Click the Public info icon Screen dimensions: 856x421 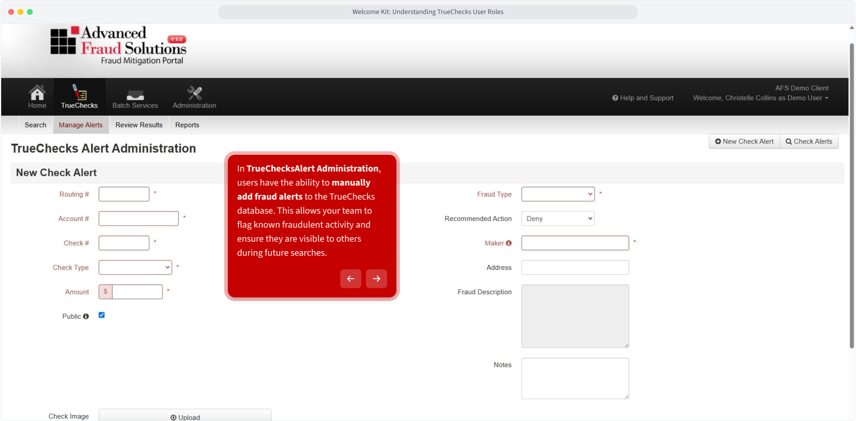(x=86, y=316)
